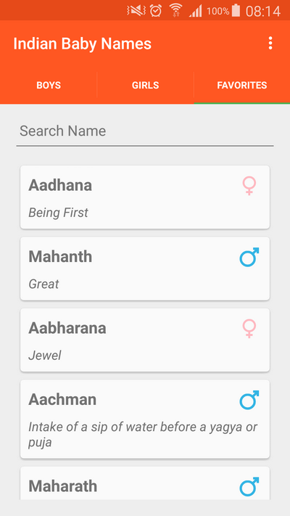Tap the female symbol on Aadhana card

[249, 186]
